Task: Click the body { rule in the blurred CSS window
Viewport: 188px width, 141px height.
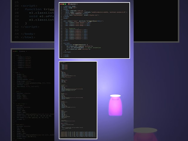Action: tap(18, 73)
